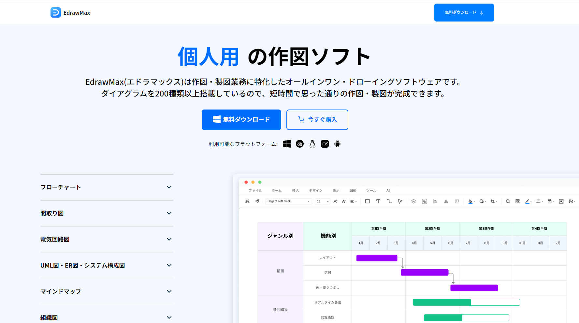Click the layers stack icon

click(413, 201)
